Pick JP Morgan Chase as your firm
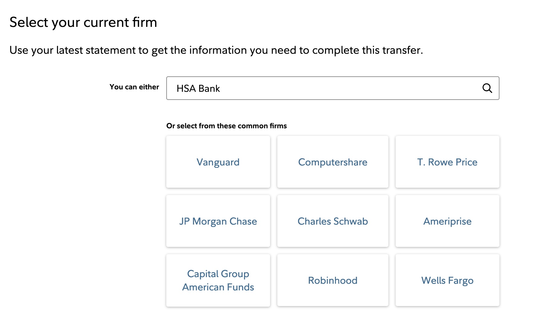542x329 pixels. 218,221
